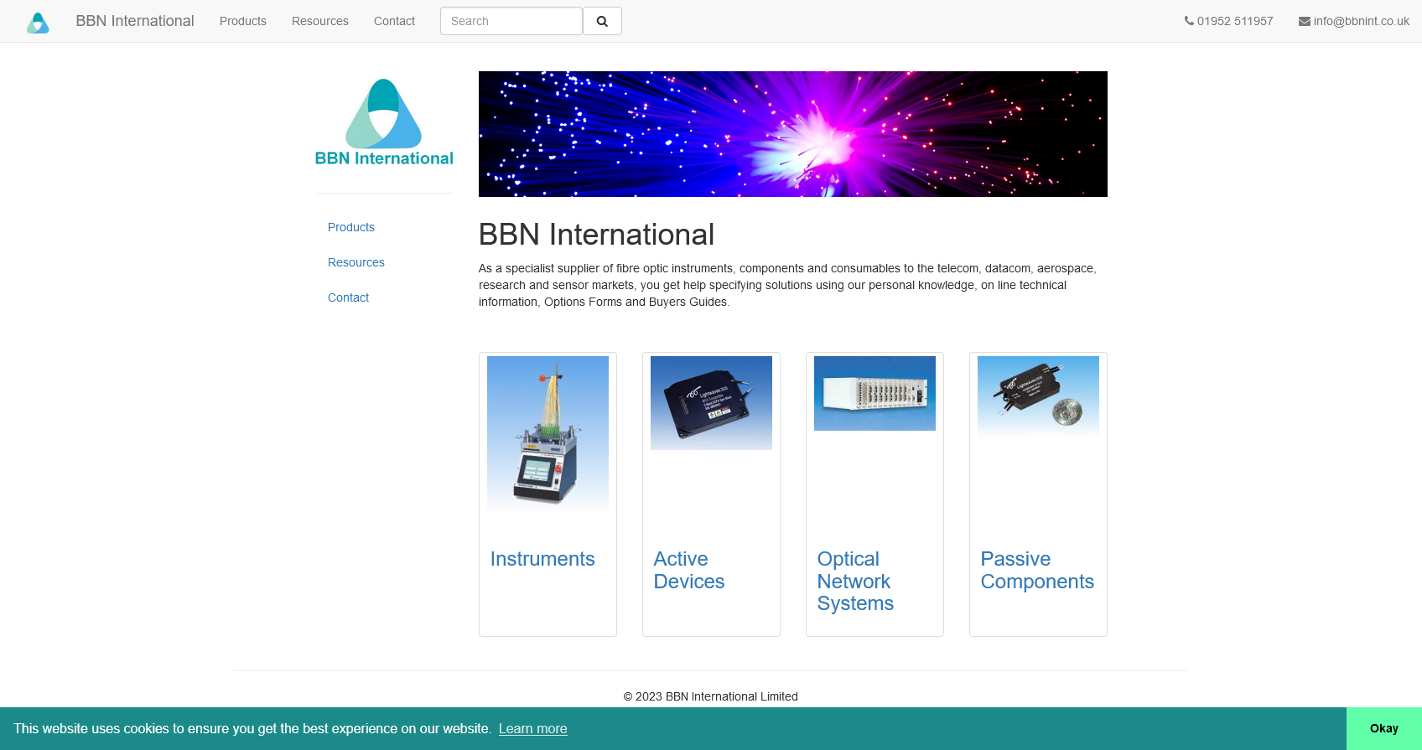Screen dimensions: 1422x750
Task: Click the fibre optic banner image
Action: click(792, 134)
